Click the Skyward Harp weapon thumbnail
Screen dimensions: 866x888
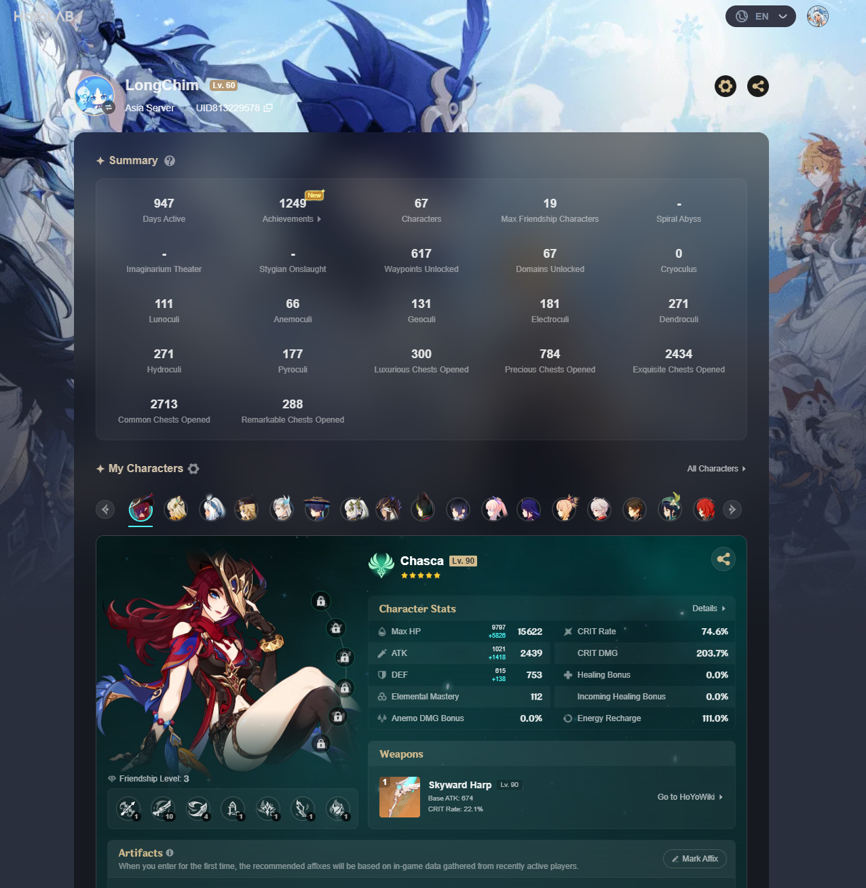[x=400, y=797]
